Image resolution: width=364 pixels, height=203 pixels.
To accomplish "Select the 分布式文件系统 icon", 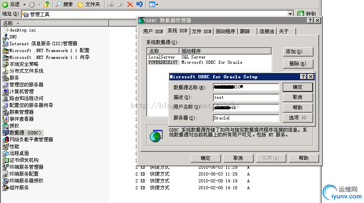I will point(6,71).
